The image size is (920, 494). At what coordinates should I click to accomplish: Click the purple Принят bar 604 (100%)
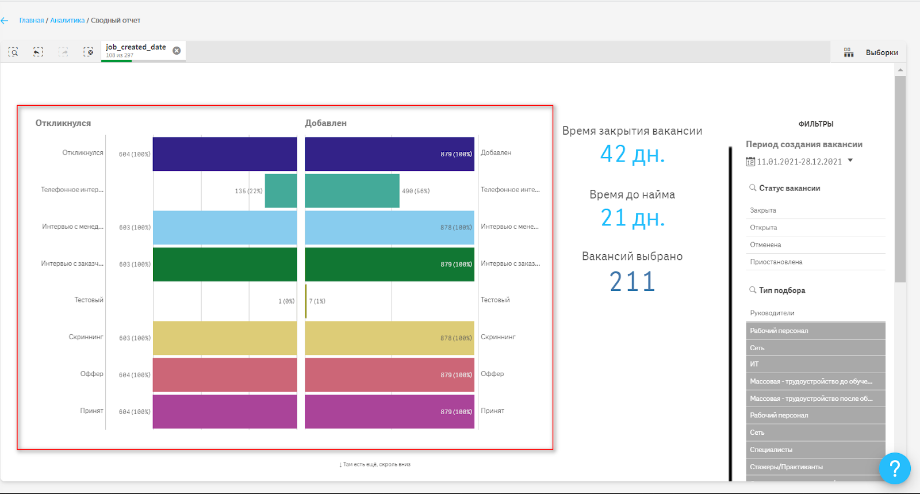click(225, 412)
